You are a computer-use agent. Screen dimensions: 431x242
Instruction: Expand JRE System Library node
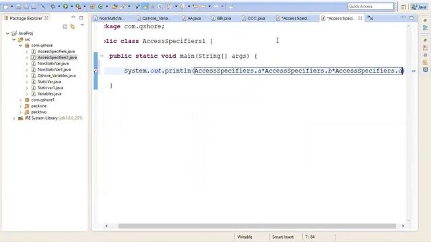click(13, 118)
